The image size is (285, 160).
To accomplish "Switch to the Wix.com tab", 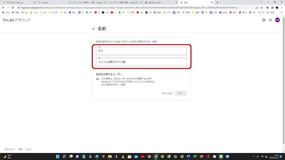I will click(18, 2).
